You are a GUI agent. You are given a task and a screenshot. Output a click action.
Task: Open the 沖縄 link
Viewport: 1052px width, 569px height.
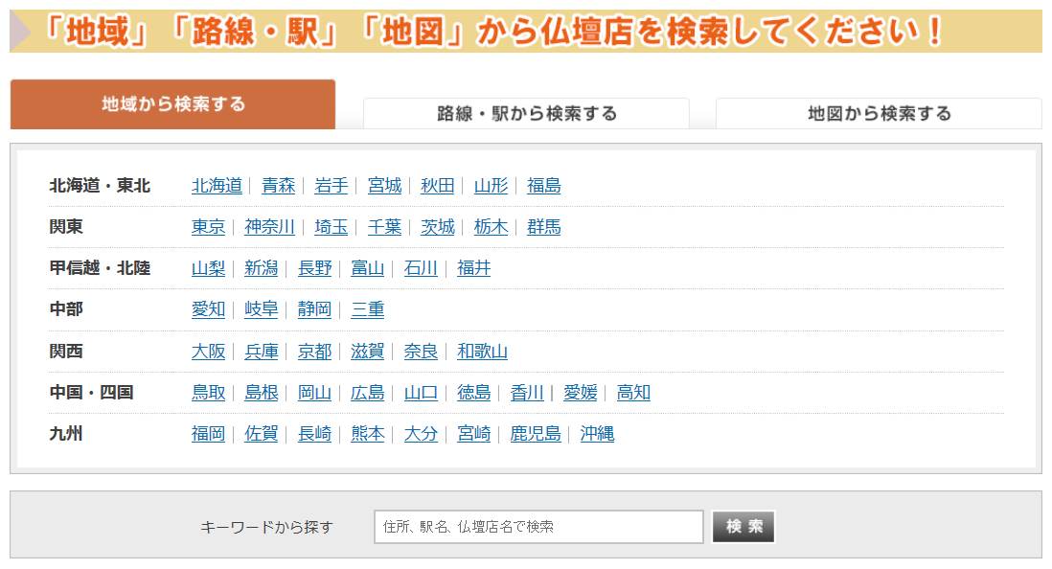pos(597,434)
